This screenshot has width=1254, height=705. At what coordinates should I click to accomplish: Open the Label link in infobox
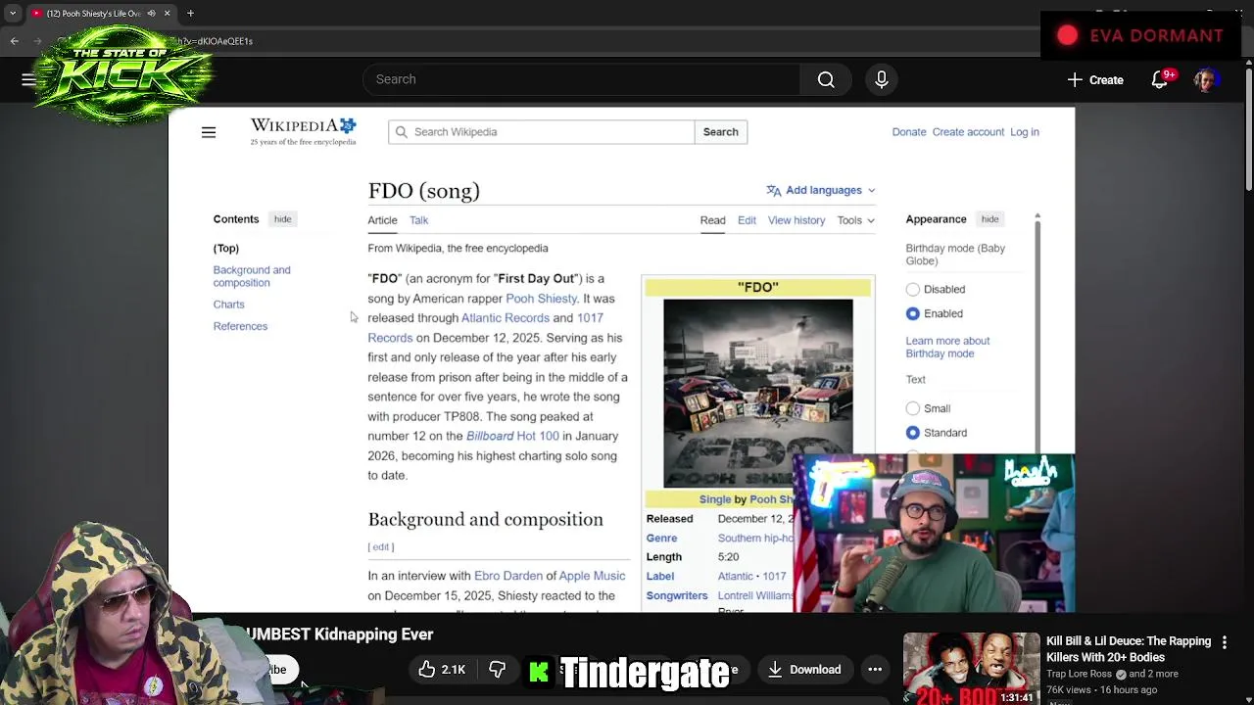pyautogui.click(x=659, y=577)
